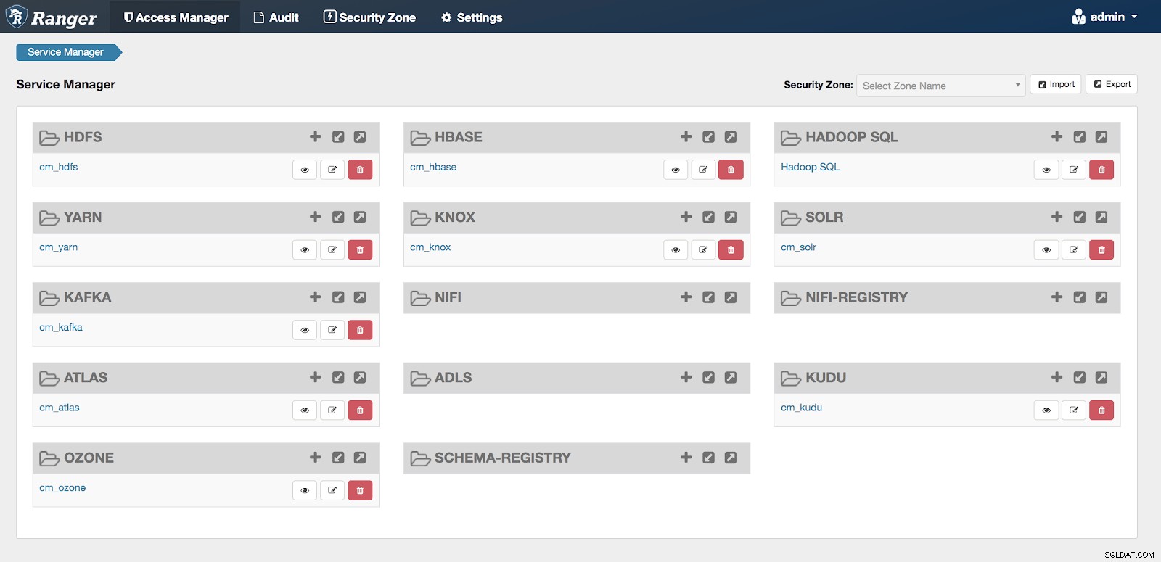Open the admin user menu
1161x562 pixels.
[x=1104, y=17]
